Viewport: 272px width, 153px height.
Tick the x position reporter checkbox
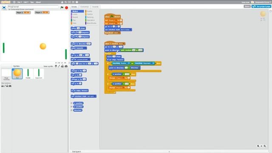pyautogui.click(x=71, y=103)
